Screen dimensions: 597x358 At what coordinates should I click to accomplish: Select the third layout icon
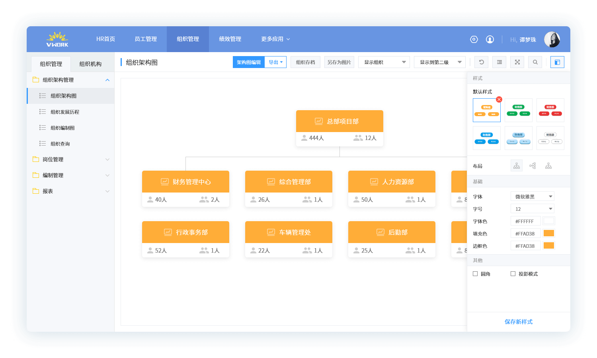pyautogui.click(x=548, y=166)
